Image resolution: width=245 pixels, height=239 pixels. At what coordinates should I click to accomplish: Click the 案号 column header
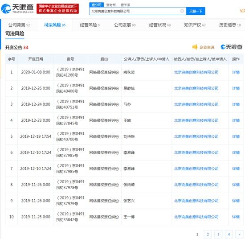[70, 59]
